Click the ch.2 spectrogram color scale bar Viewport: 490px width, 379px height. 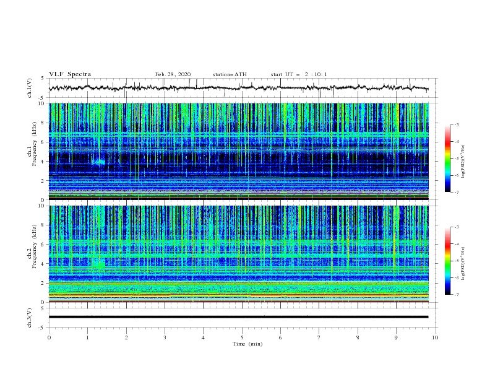pyautogui.click(x=447, y=261)
